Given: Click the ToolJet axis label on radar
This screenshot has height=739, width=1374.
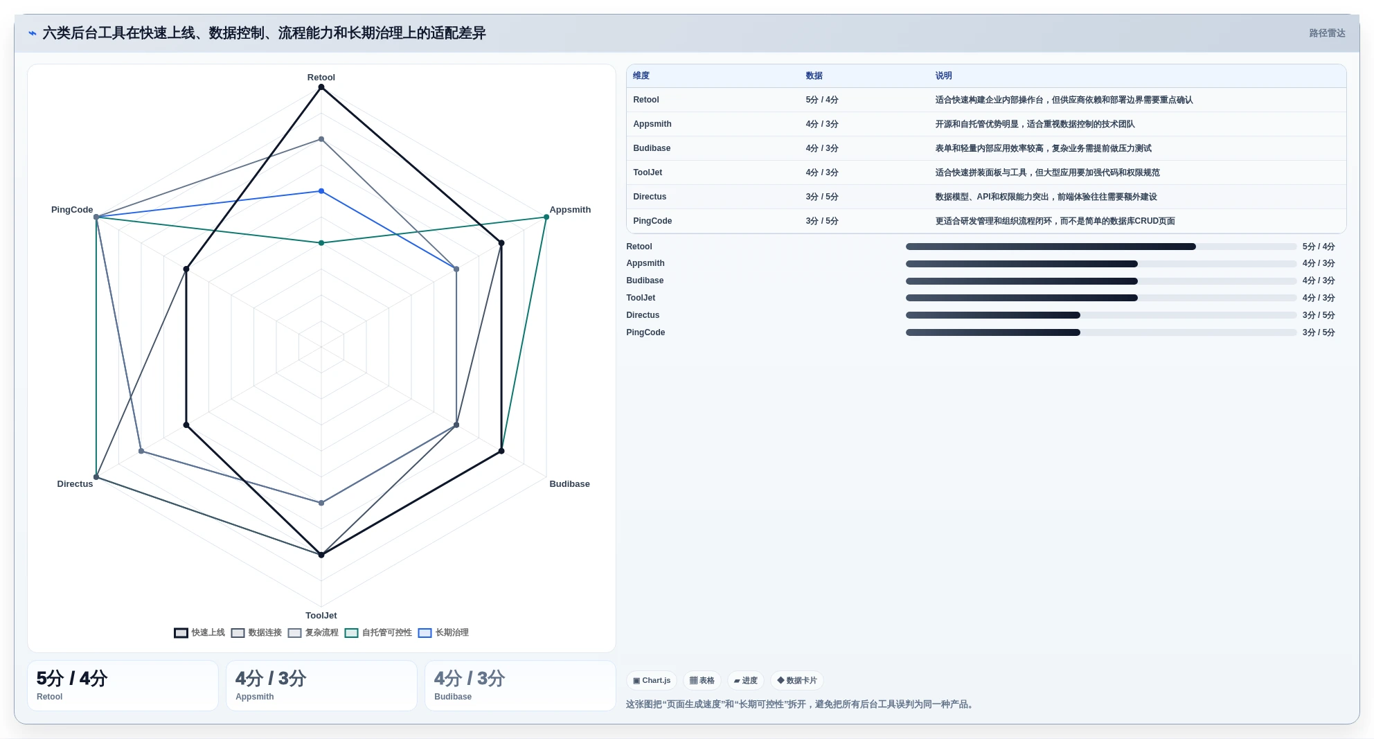Looking at the screenshot, I should tap(321, 616).
